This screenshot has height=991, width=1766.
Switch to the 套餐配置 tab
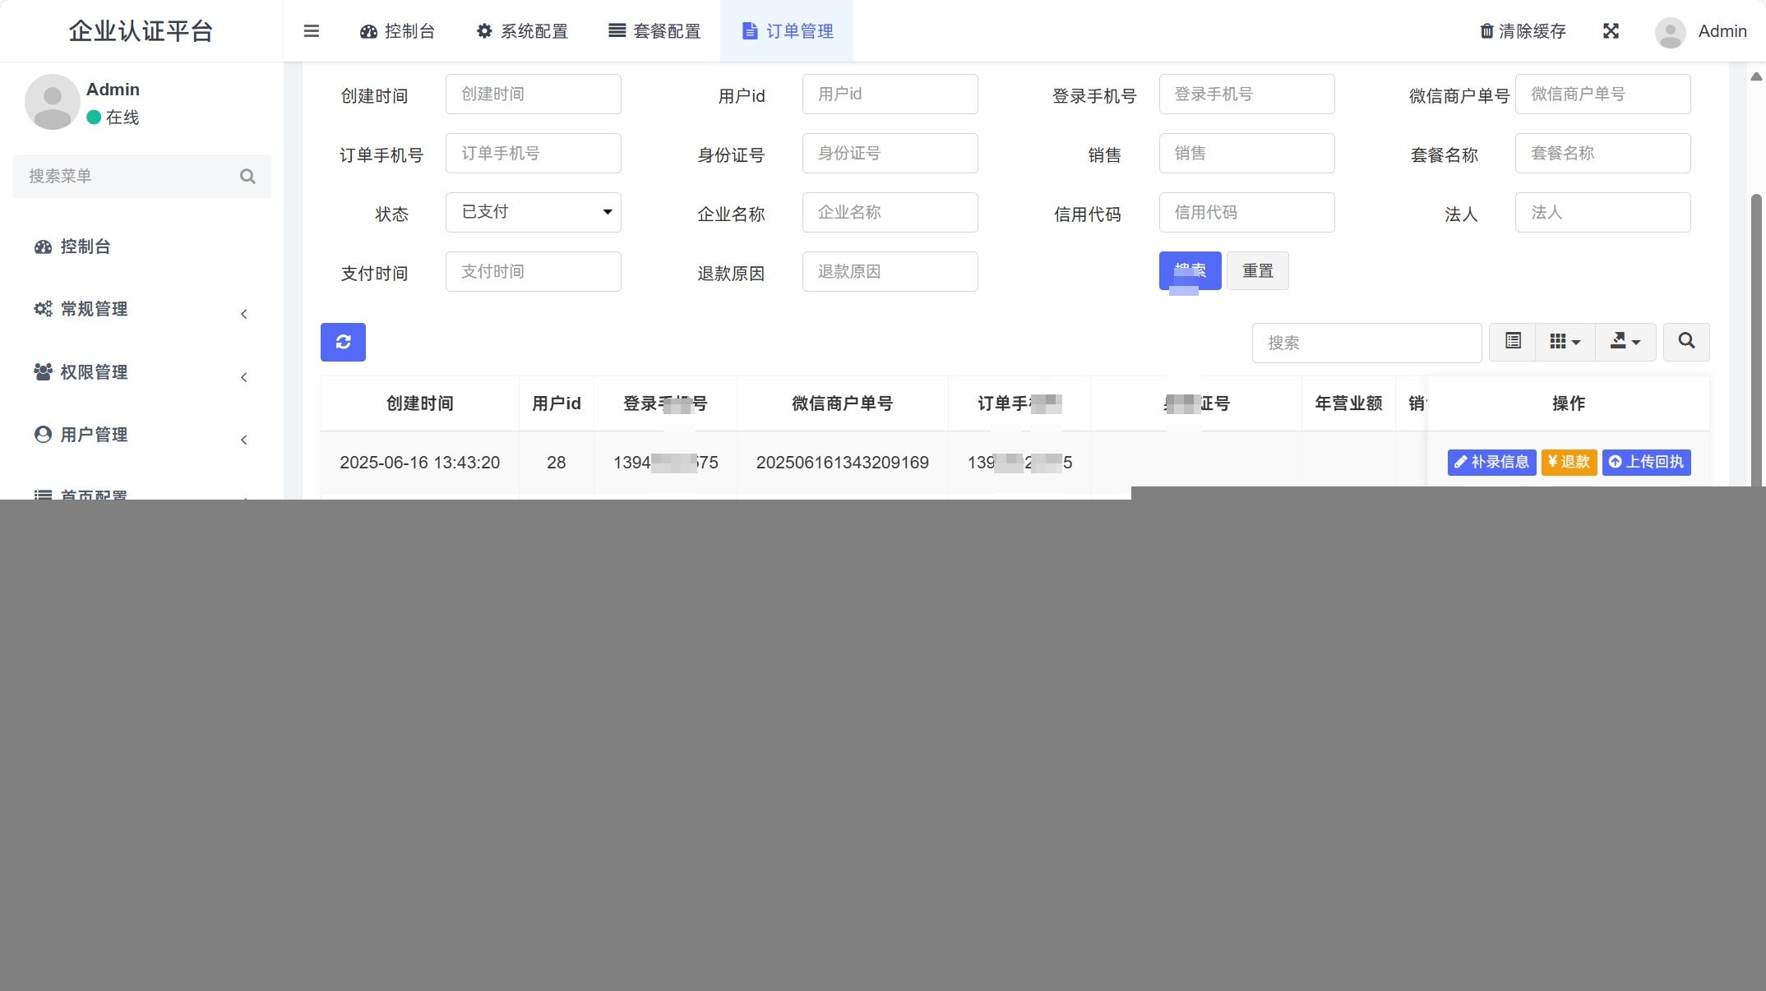tap(654, 31)
